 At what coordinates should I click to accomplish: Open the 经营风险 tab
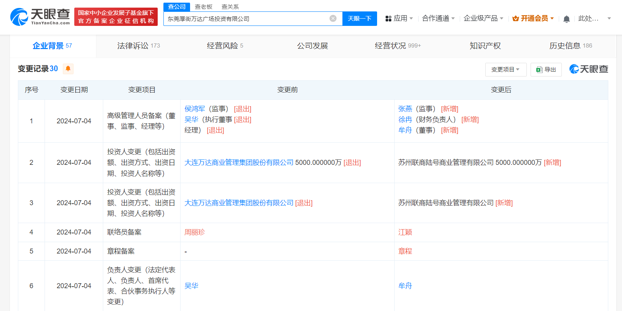click(x=225, y=46)
